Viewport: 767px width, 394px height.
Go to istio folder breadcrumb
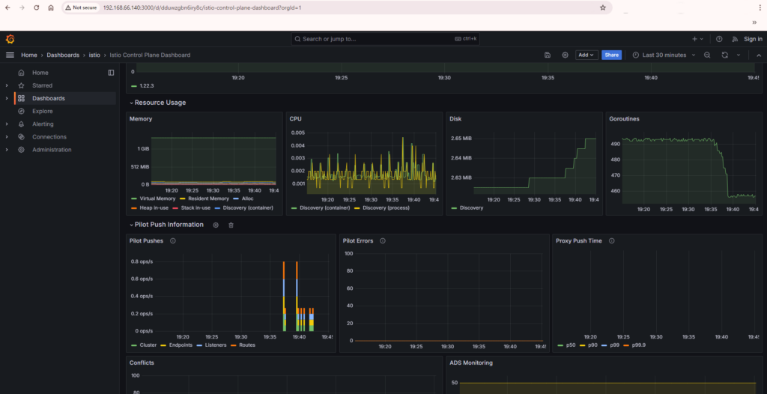click(94, 55)
